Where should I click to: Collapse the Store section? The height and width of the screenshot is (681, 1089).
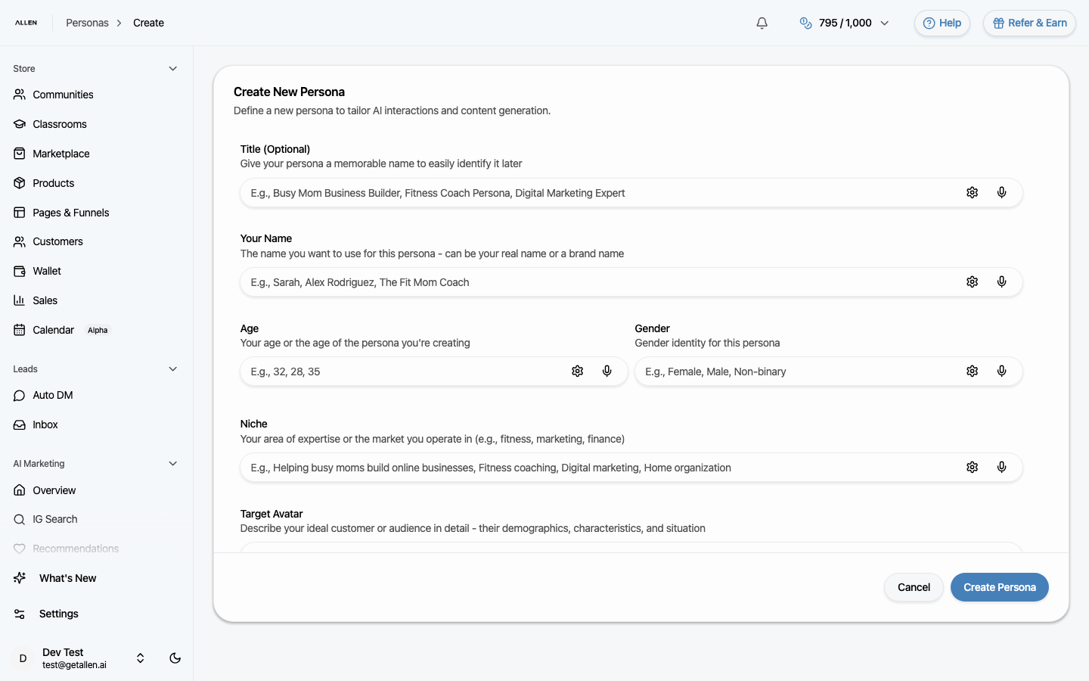pyautogui.click(x=172, y=68)
